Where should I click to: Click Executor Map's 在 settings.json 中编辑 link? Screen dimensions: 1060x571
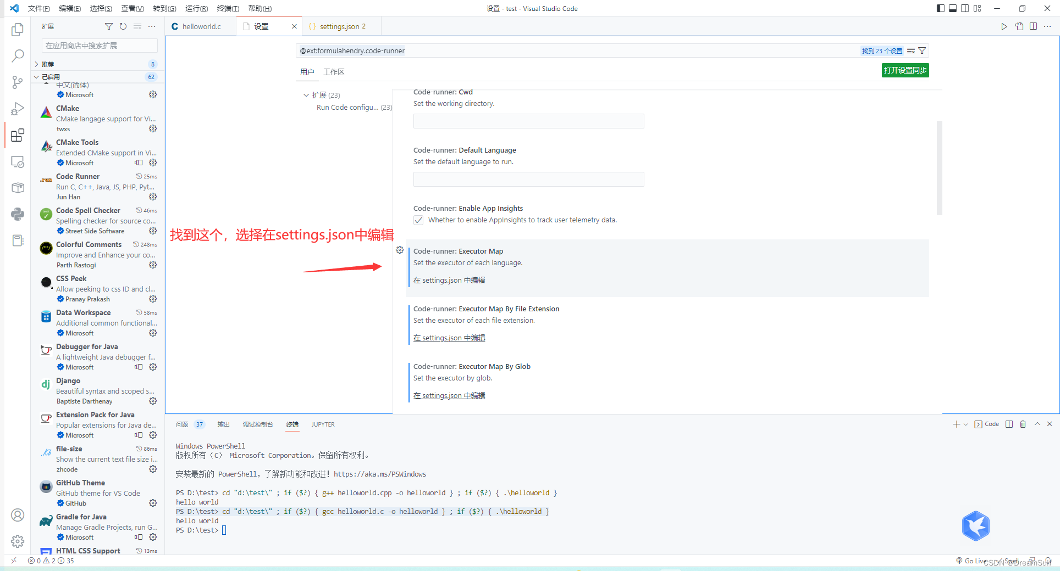point(449,280)
